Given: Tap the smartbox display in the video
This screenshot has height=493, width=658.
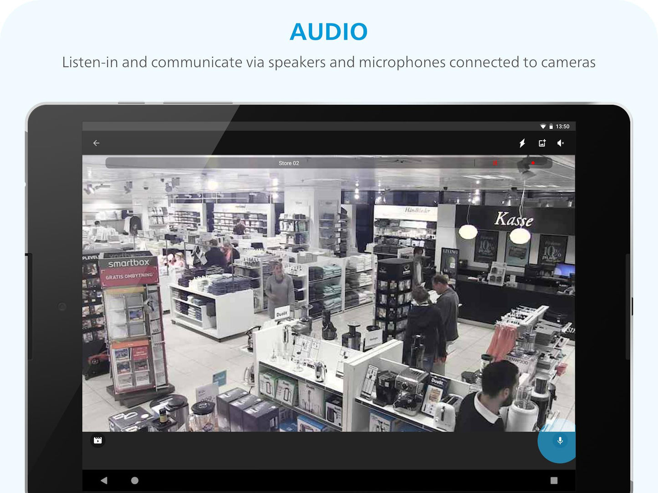Looking at the screenshot, I should tap(129, 263).
